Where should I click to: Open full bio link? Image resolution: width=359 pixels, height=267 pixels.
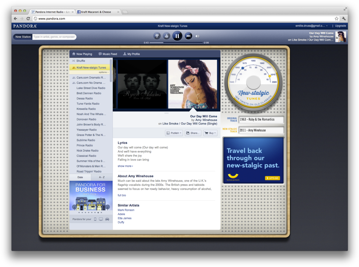[122, 195]
